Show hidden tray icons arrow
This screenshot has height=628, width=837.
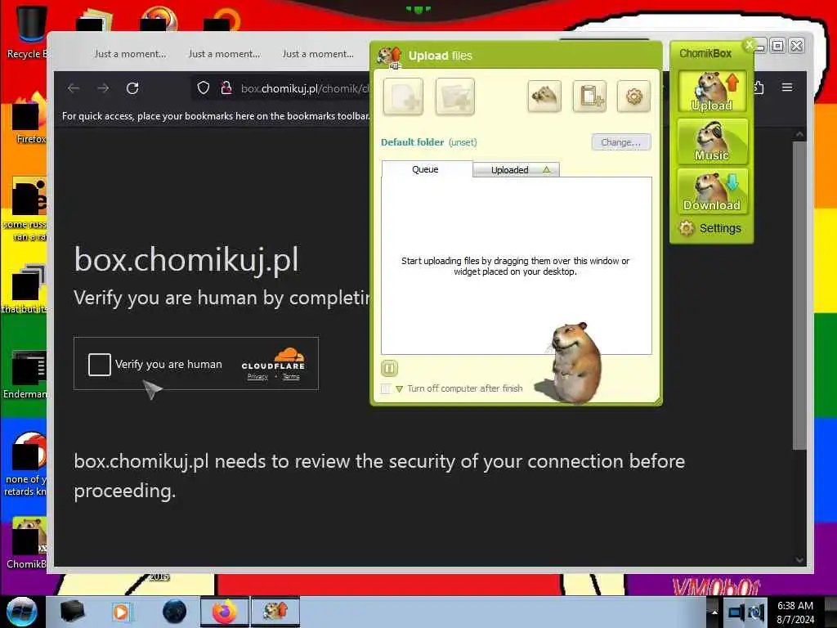714,612
